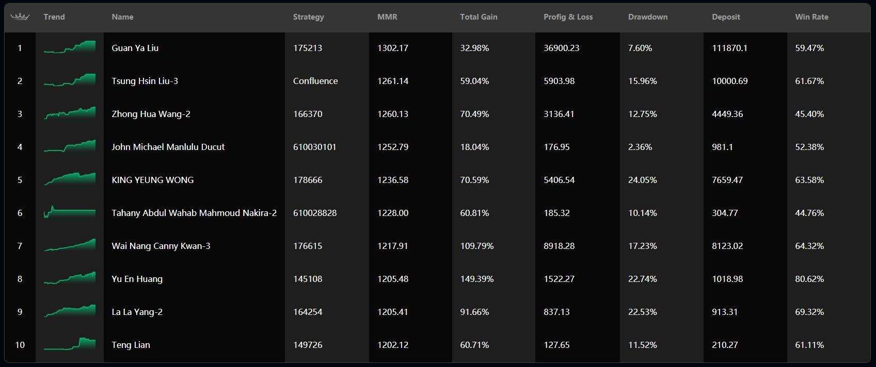View Tsung Hsin Liu-3 trend sparkline
The width and height of the screenshot is (876, 367).
click(70, 80)
